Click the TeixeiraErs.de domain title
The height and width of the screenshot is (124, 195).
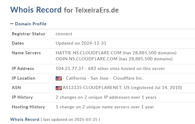click(x=97, y=10)
